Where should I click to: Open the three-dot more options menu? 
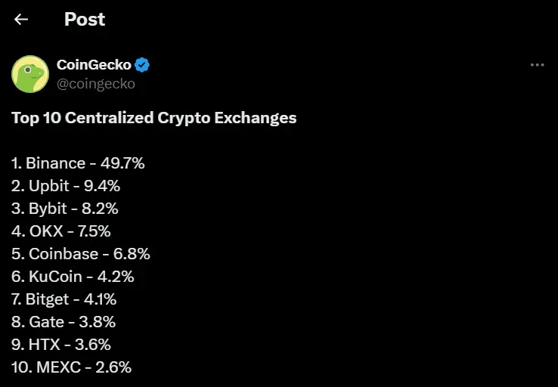tap(537, 65)
